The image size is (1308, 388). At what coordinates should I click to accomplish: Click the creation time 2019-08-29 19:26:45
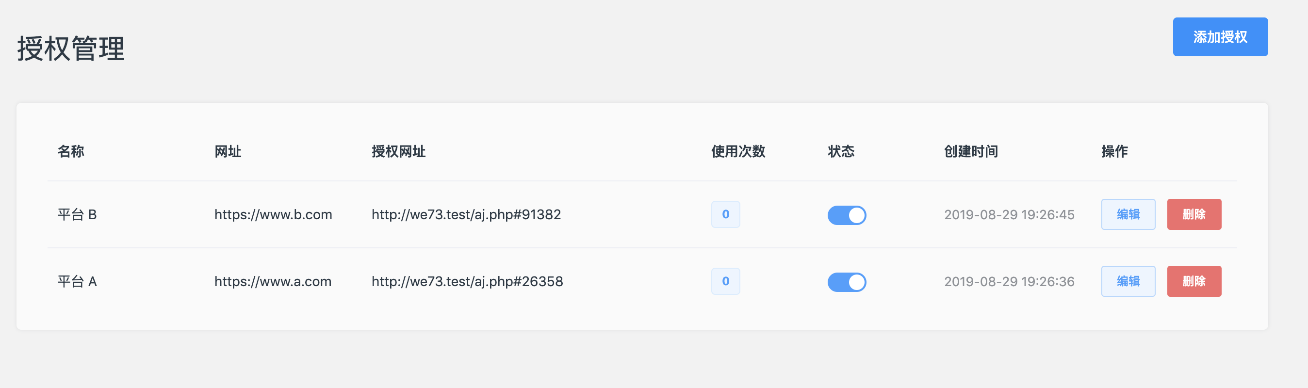1009,215
